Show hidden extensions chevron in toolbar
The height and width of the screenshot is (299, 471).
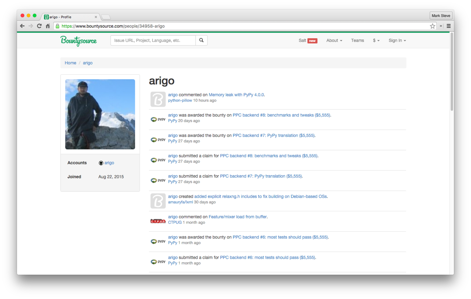click(441, 26)
